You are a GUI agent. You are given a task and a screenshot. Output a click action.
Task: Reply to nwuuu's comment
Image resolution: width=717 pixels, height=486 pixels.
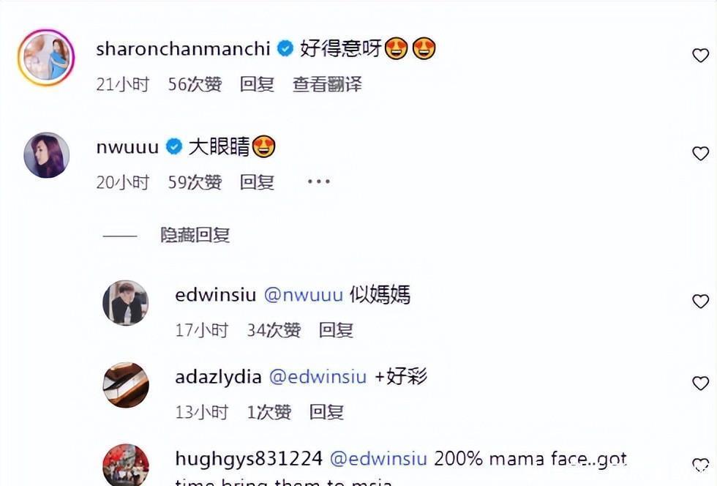[x=257, y=182]
